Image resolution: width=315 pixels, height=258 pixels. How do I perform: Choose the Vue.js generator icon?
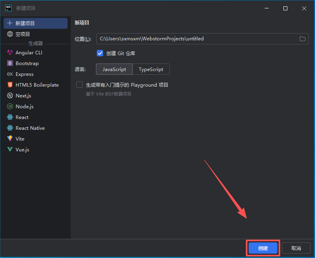click(10, 149)
